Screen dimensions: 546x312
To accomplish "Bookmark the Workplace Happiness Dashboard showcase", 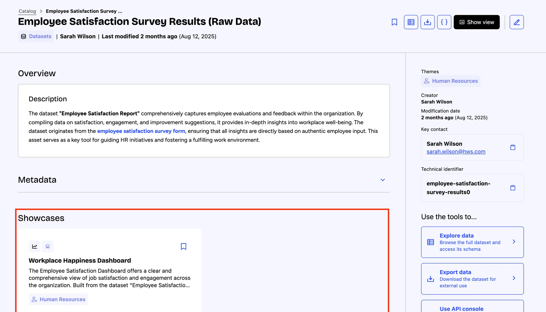I will 183,246.
